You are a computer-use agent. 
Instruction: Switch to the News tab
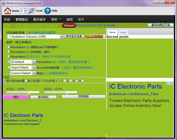112,32
